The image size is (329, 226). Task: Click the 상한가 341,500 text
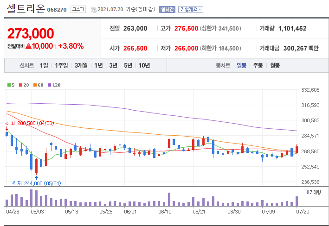220,29
